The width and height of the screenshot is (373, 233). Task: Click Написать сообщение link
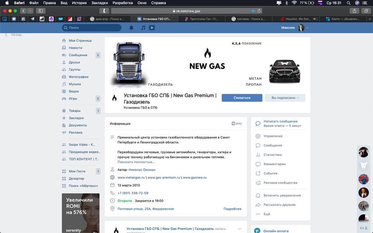click(280, 121)
